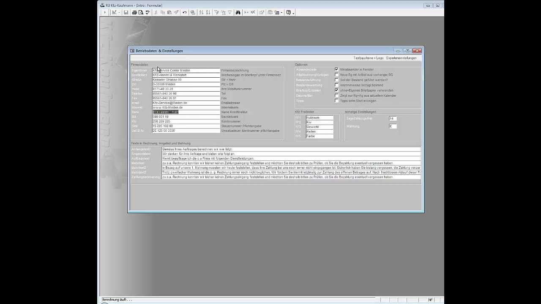The image size is (541, 304).
Task: Click the TageZahlungsfrist field with 14
Action: point(393,119)
